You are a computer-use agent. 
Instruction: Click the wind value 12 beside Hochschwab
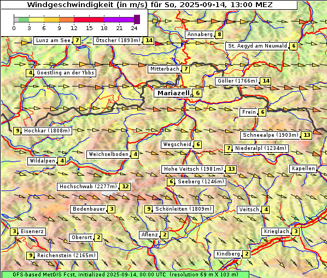125,187
